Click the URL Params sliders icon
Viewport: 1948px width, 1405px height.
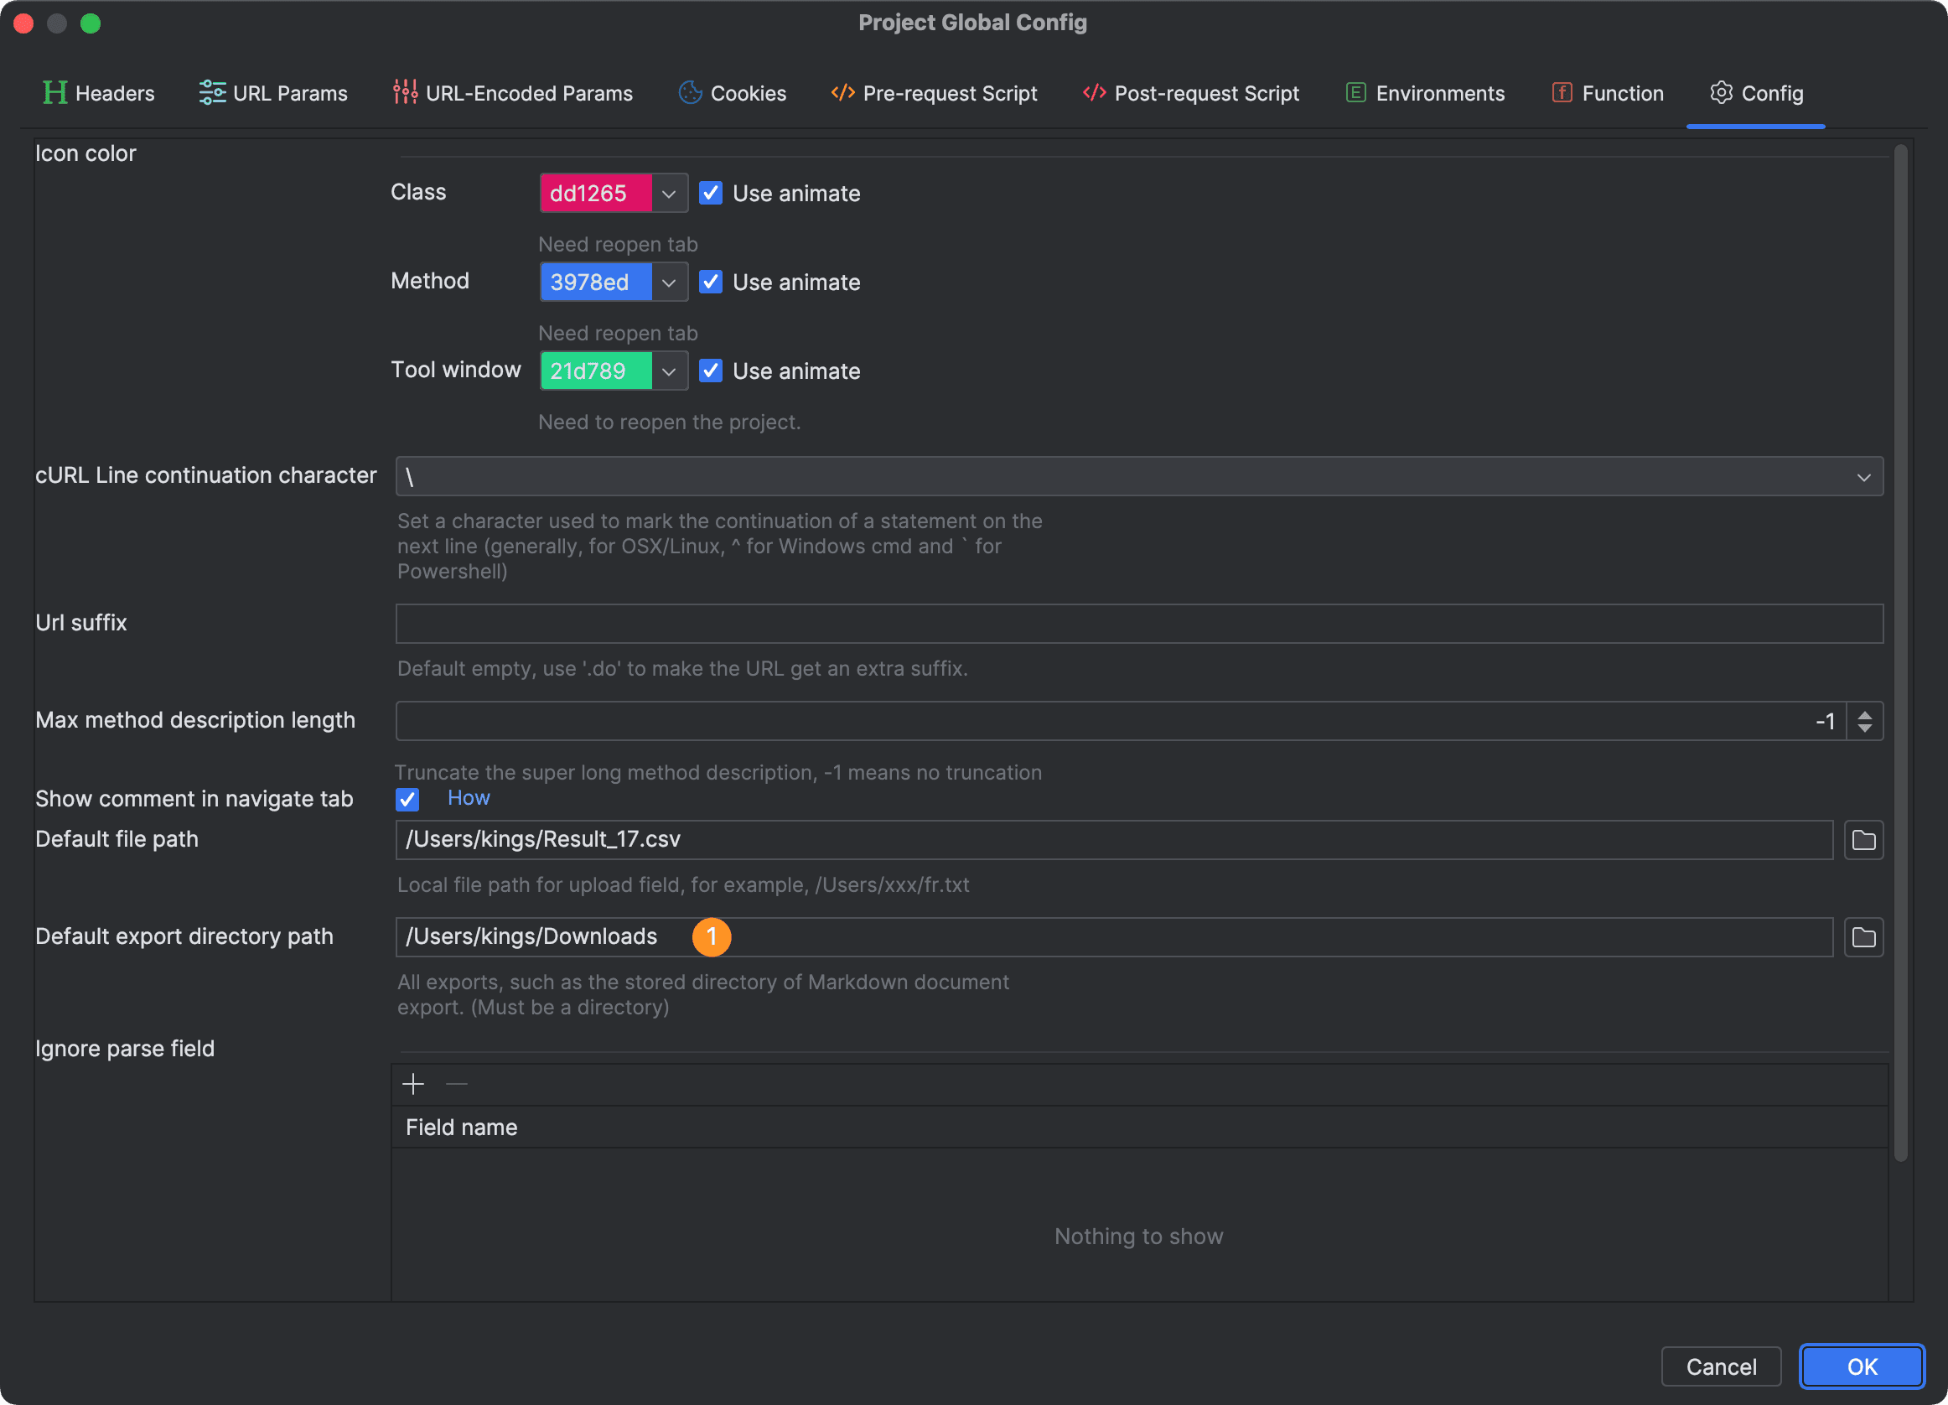212,93
